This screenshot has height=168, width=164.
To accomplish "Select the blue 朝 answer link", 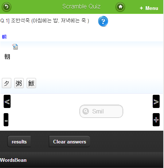I will click(x=4, y=37).
